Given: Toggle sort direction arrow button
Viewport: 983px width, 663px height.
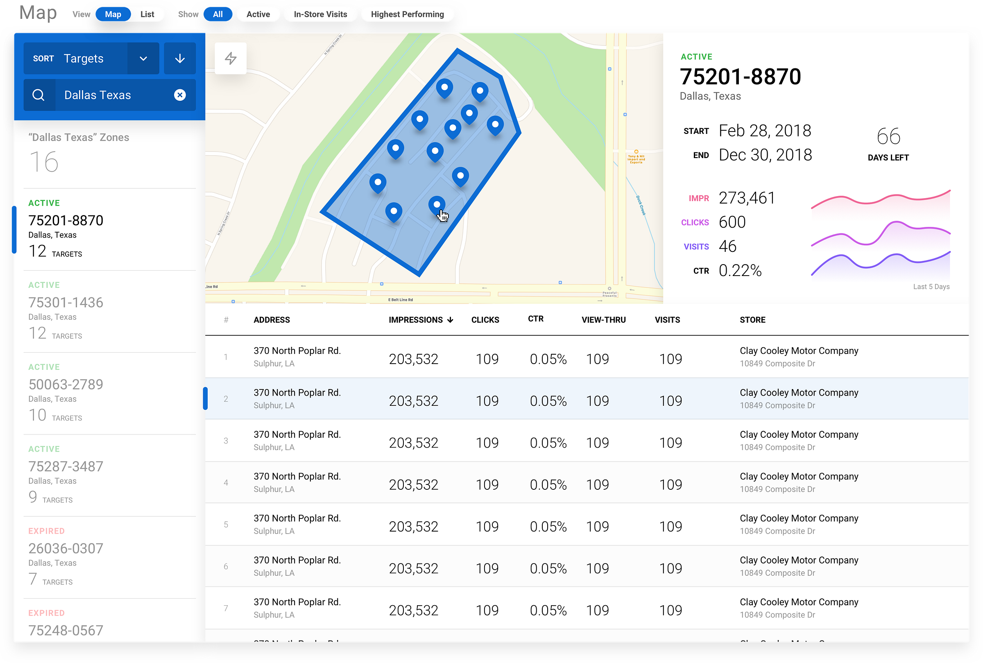Looking at the screenshot, I should pos(180,58).
